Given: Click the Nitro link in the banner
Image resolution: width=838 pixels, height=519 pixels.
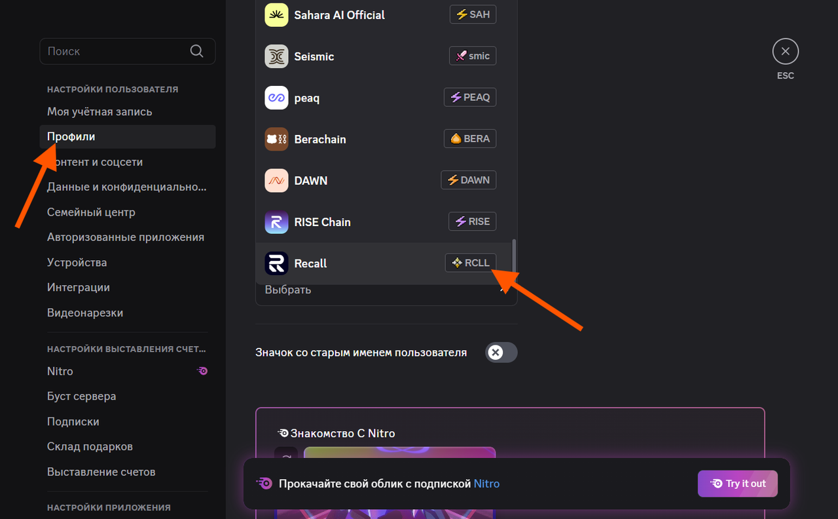Looking at the screenshot, I should (x=486, y=484).
